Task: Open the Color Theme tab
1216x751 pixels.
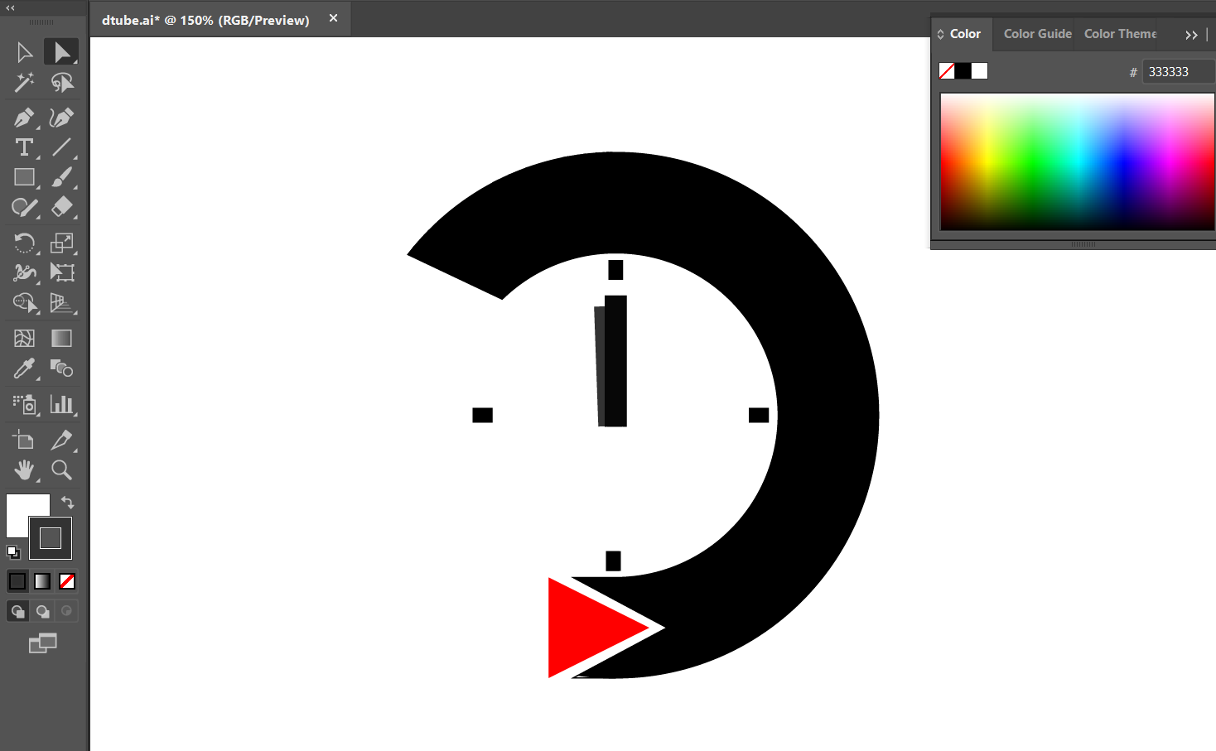Action: [x=1120, y=34]
